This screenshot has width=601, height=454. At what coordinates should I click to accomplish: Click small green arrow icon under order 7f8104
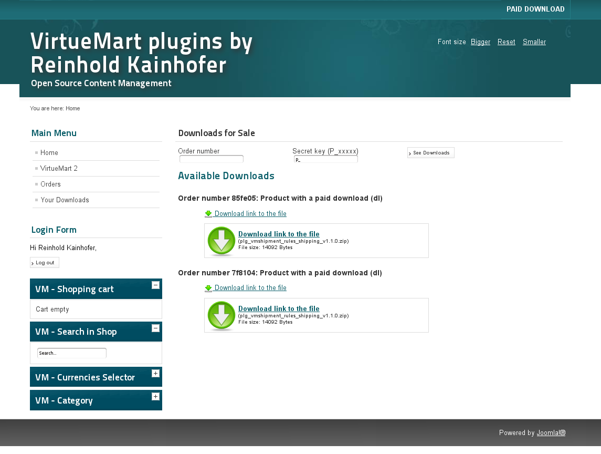coord(208,288)
